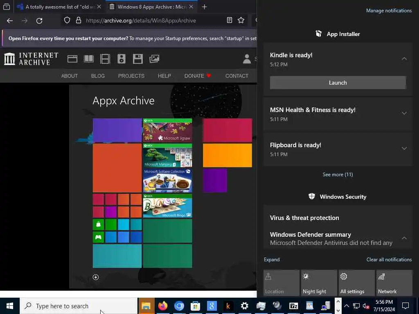This screenshot has height=314, width=419.
Task: Click the muted volume tray icon
Action: pos(366,306)
